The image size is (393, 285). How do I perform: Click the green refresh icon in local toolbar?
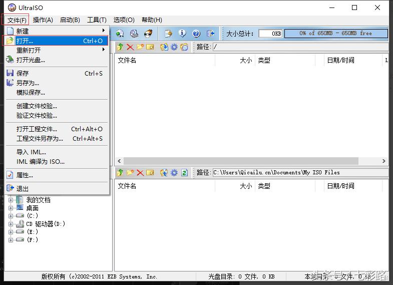pyautogui.click(x=184, y=172)
